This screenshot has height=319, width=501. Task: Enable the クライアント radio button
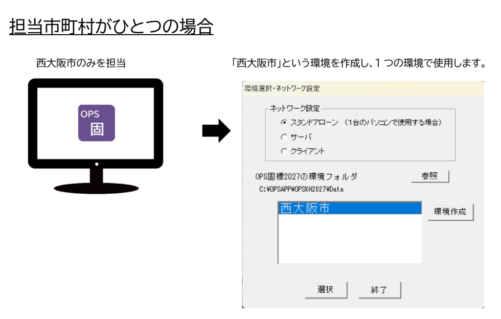[284, 151]
